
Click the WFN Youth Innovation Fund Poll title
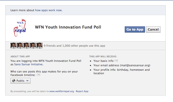tap(68, 27)
